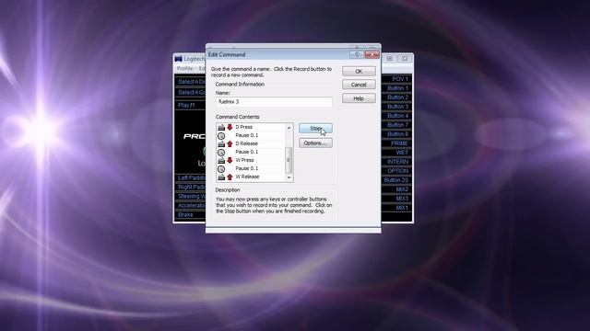
Task: Click Accelerator in Logitech window
Action: point(191,206)
